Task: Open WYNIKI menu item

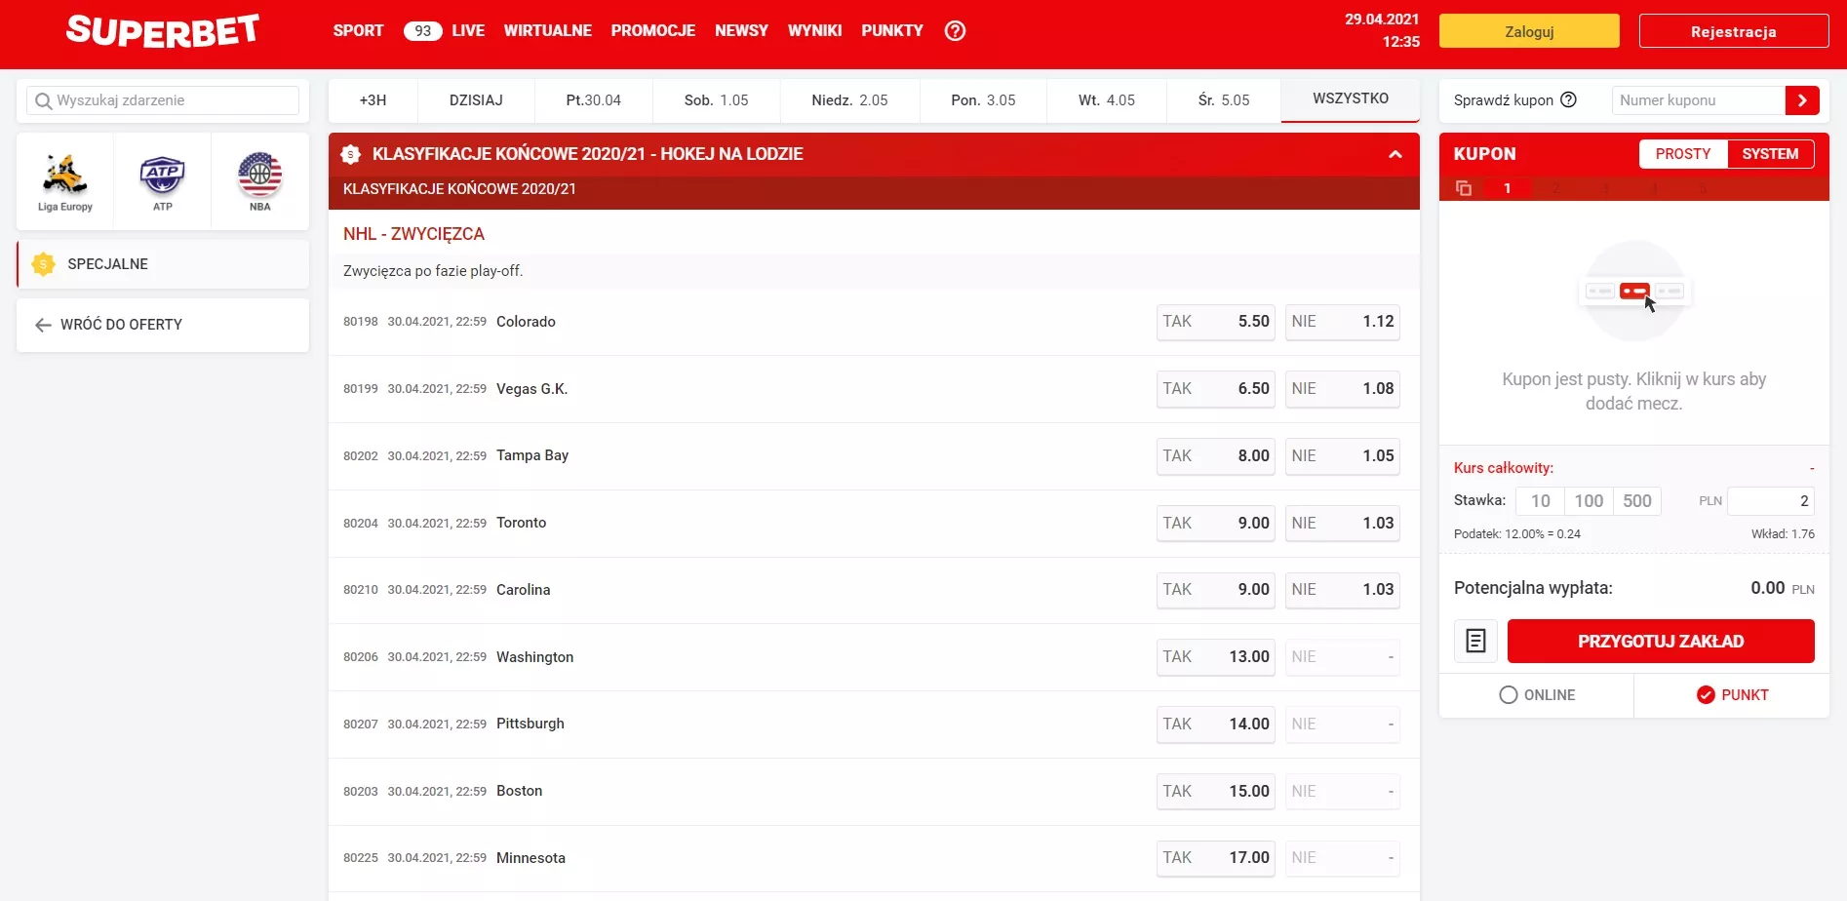Action: pos(814,31)
